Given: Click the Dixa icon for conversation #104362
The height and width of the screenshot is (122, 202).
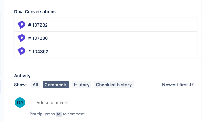Looking at the screenshot, I should pos(21,52).
